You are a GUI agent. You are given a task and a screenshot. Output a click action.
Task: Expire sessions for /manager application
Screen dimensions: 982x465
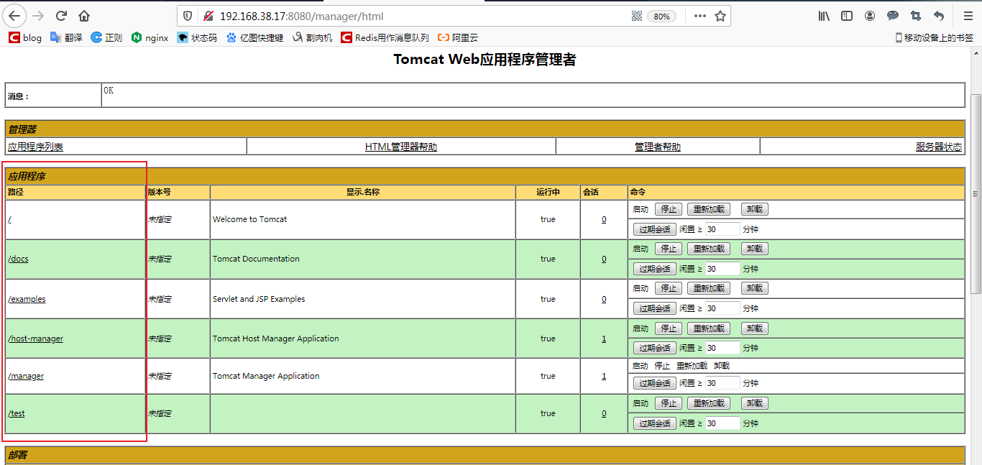[x=655, y=383]
